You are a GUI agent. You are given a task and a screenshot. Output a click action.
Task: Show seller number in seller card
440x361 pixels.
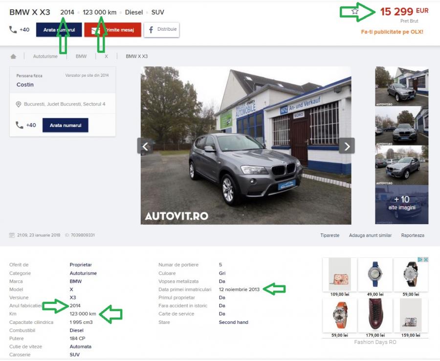65,125
